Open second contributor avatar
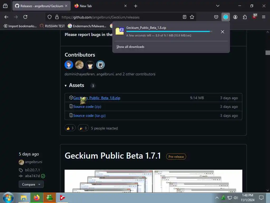Viewport: 270px width, 203px height. coord(79,65)
